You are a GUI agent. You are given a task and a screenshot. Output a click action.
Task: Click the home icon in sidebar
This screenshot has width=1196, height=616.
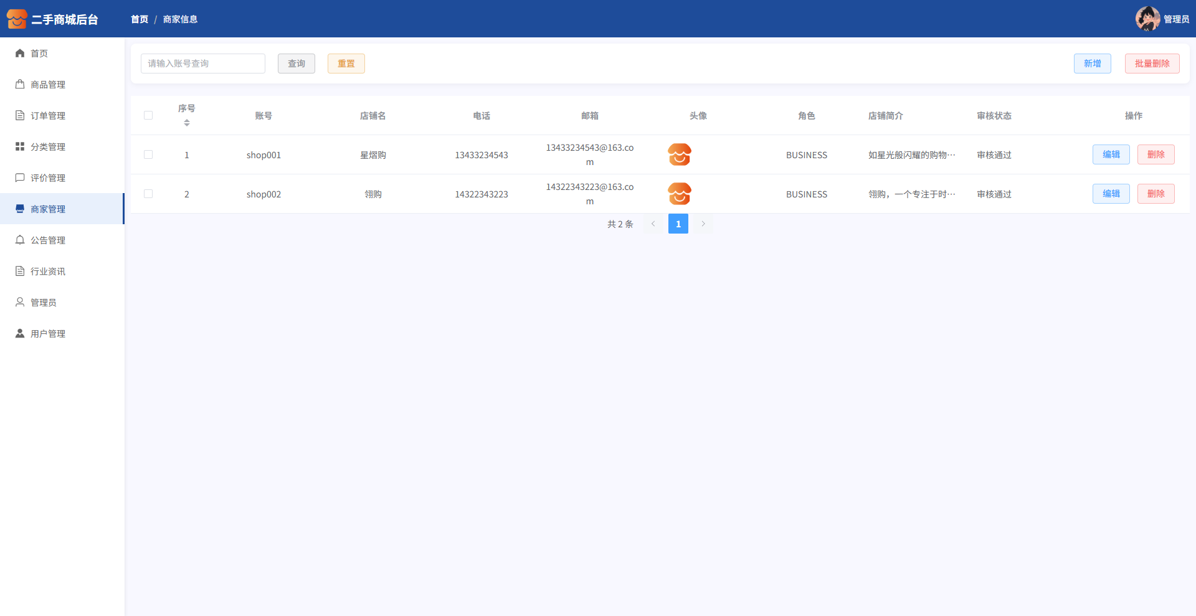20,54
